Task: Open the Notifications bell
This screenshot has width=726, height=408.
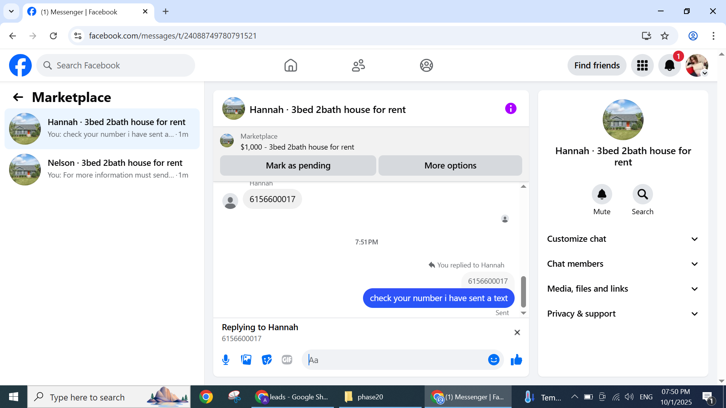Action: [x=669, y=65]
